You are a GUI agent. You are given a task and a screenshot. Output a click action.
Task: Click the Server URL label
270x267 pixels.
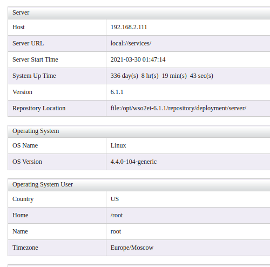(x=28, y=43)
